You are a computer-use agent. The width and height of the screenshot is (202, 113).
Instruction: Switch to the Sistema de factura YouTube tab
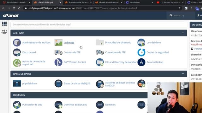click(170, 3)
